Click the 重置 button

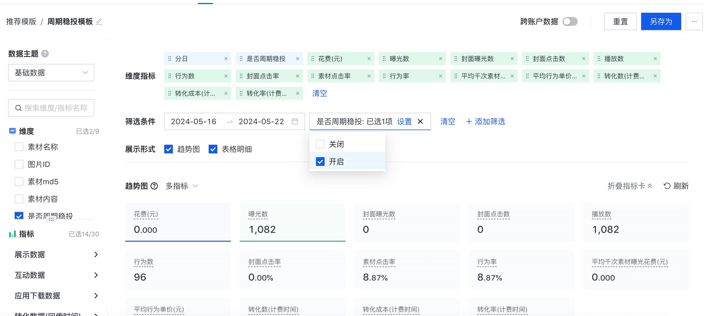[x=620, y=22]
